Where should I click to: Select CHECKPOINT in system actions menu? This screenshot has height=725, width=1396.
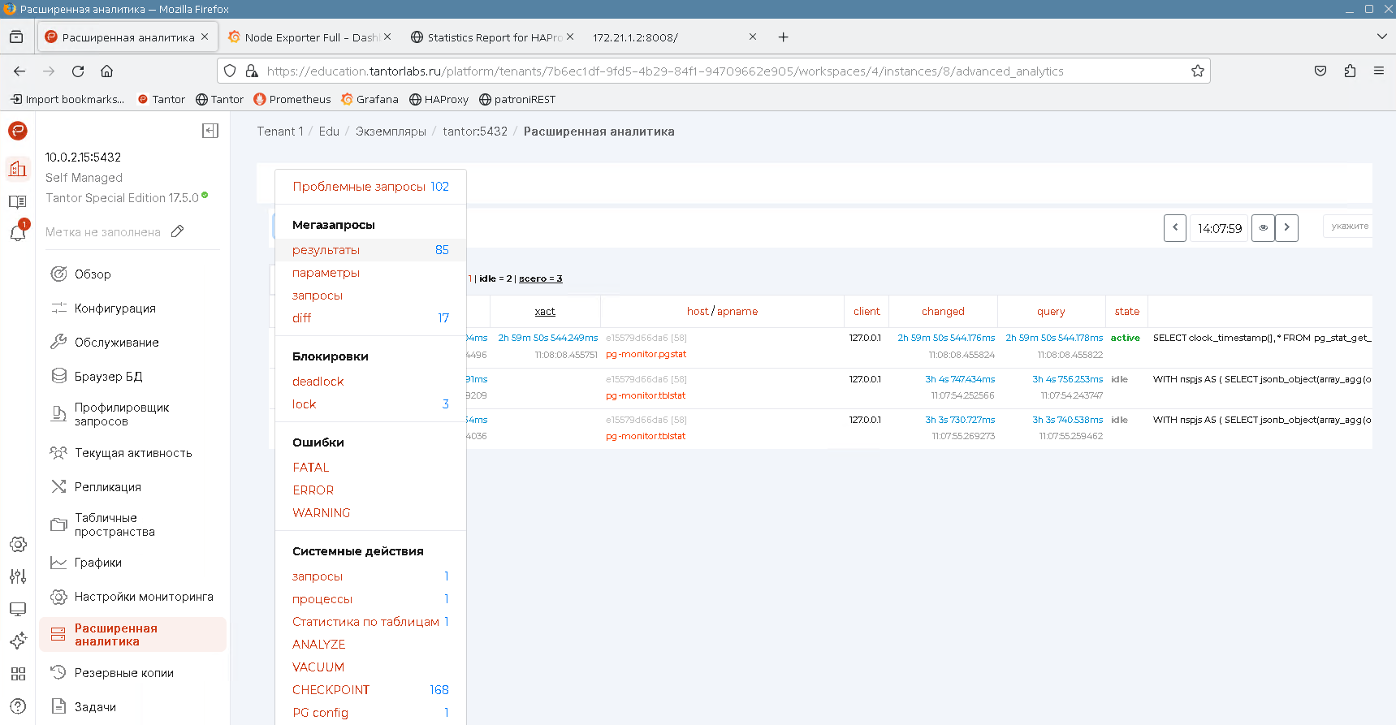pos(331,690)
